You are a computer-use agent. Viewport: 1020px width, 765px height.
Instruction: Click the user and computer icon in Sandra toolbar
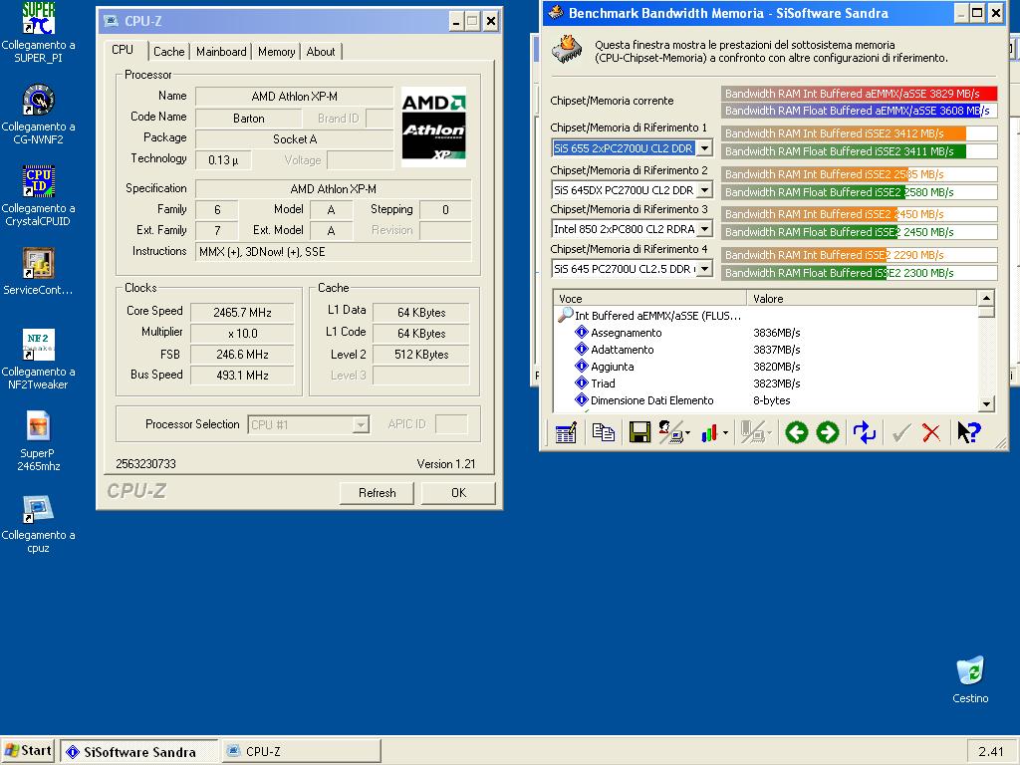(670, 432)
